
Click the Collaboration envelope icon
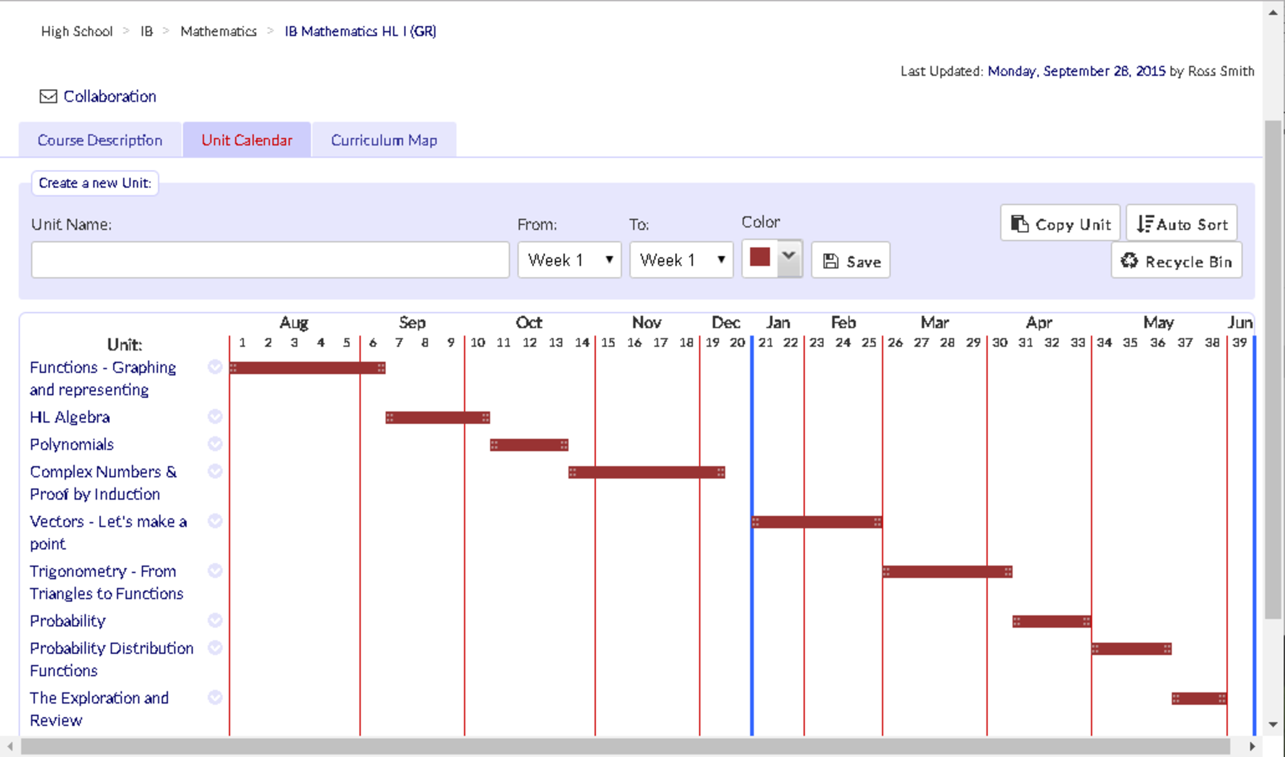tap(48, 96)
